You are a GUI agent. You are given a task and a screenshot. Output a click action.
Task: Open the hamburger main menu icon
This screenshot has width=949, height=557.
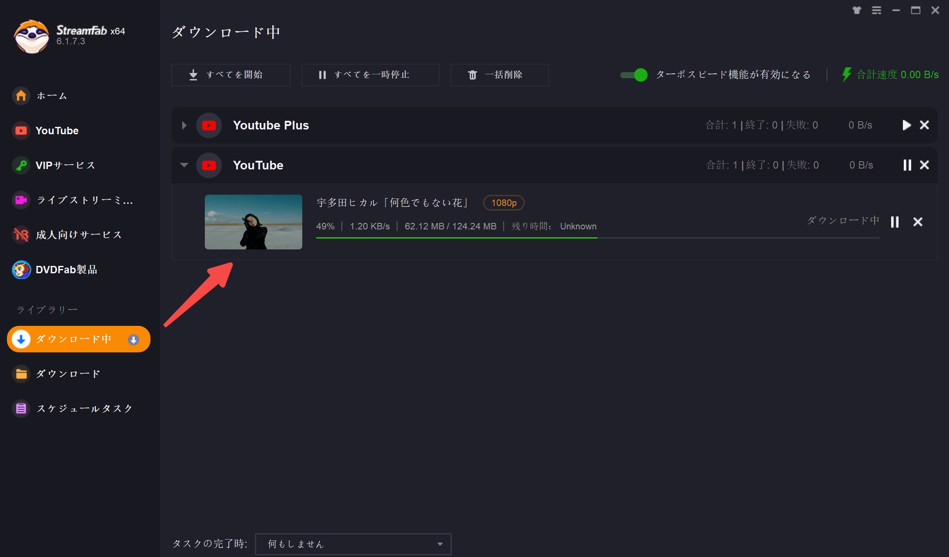pyautogui.click(x=876, y=10)
